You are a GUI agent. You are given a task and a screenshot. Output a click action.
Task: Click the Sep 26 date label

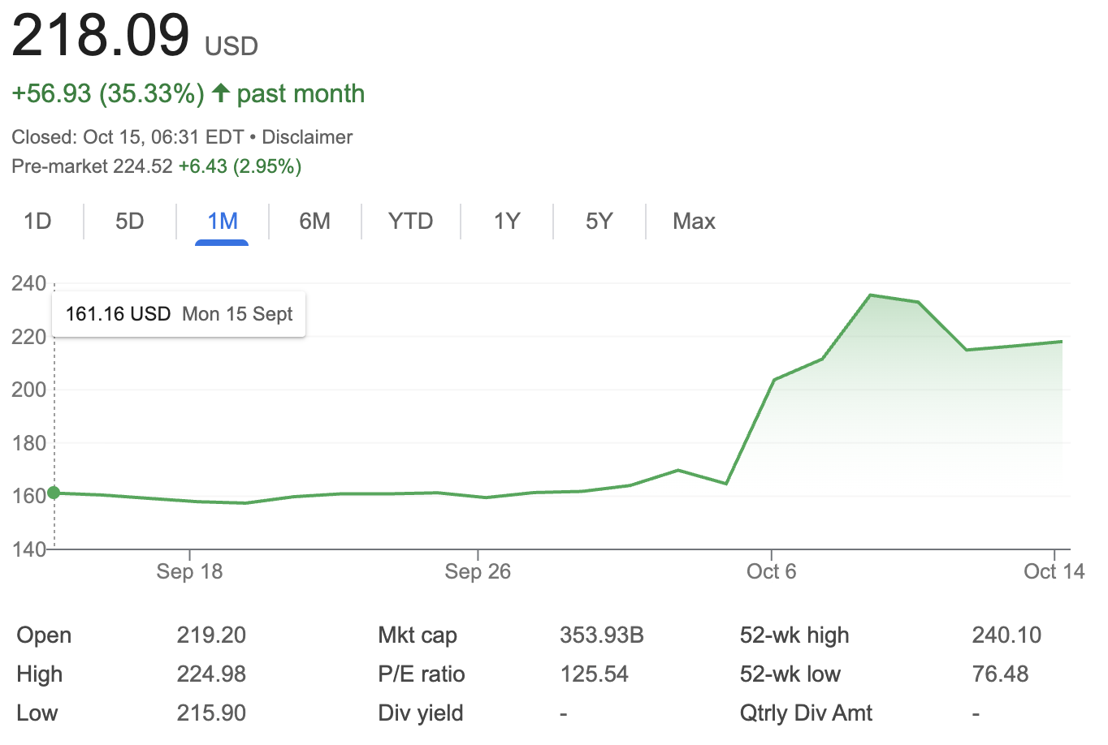pyautogui.click(x=478, y=571)
